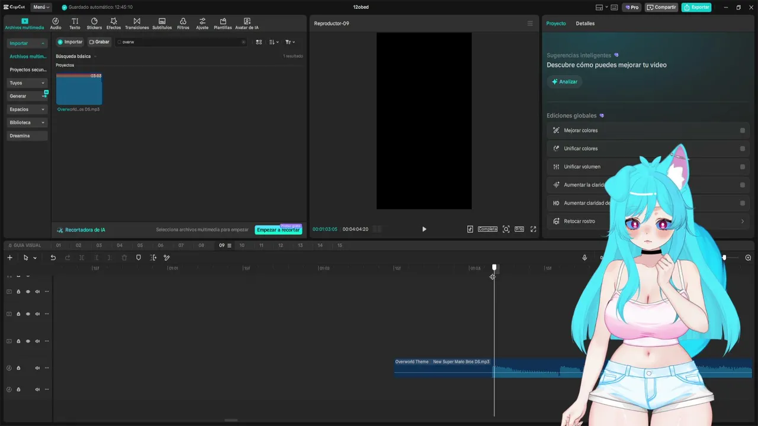Go to the Transiciones tab

137,24
